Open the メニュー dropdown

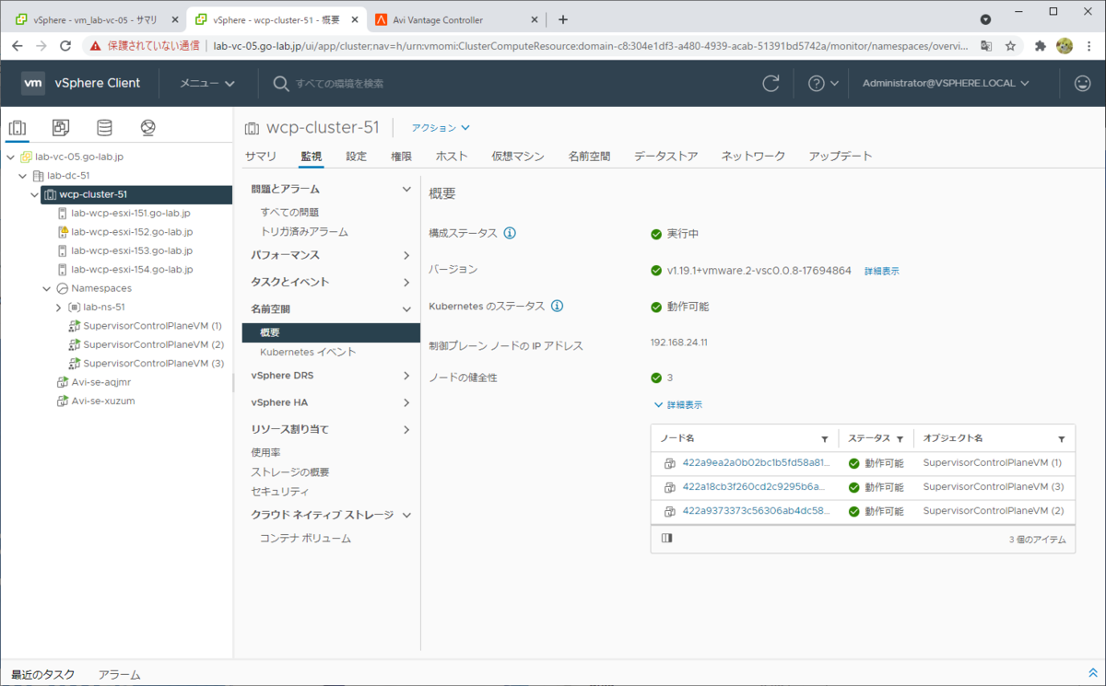pos(207,83)
